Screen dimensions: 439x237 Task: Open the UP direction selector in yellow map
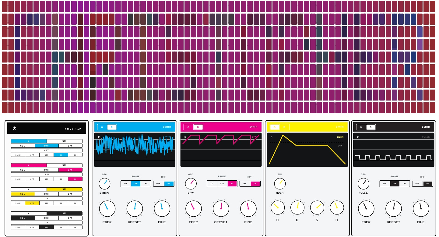(47, 198)
